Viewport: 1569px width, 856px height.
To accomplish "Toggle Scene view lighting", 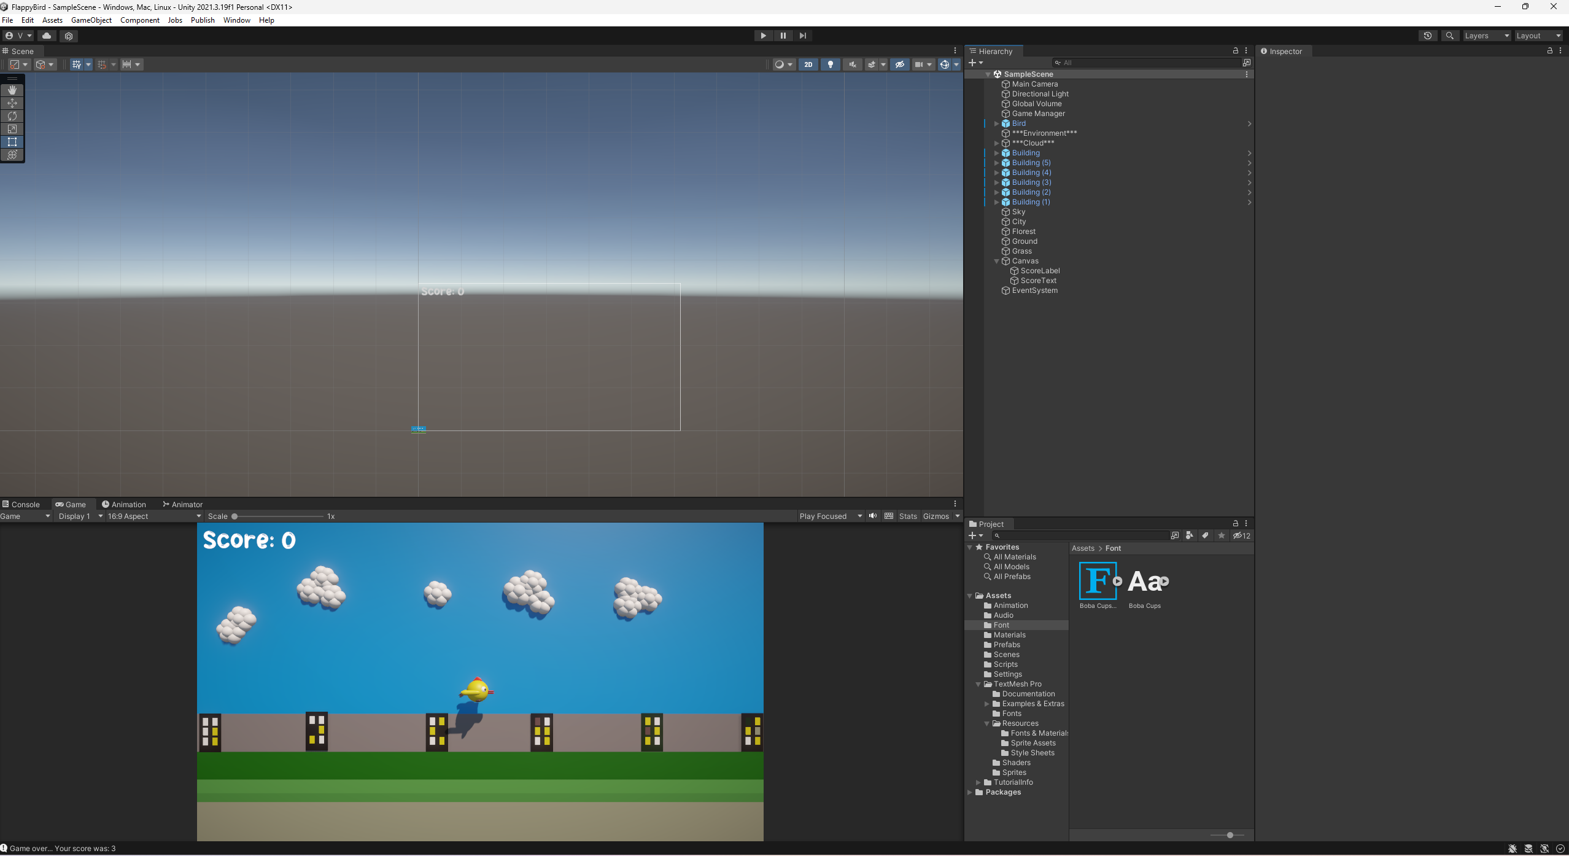I will (830, 64).
